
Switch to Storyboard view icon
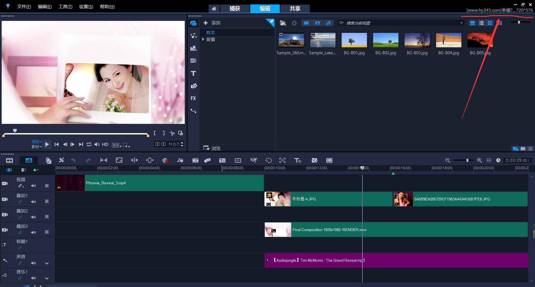(9, 160)
